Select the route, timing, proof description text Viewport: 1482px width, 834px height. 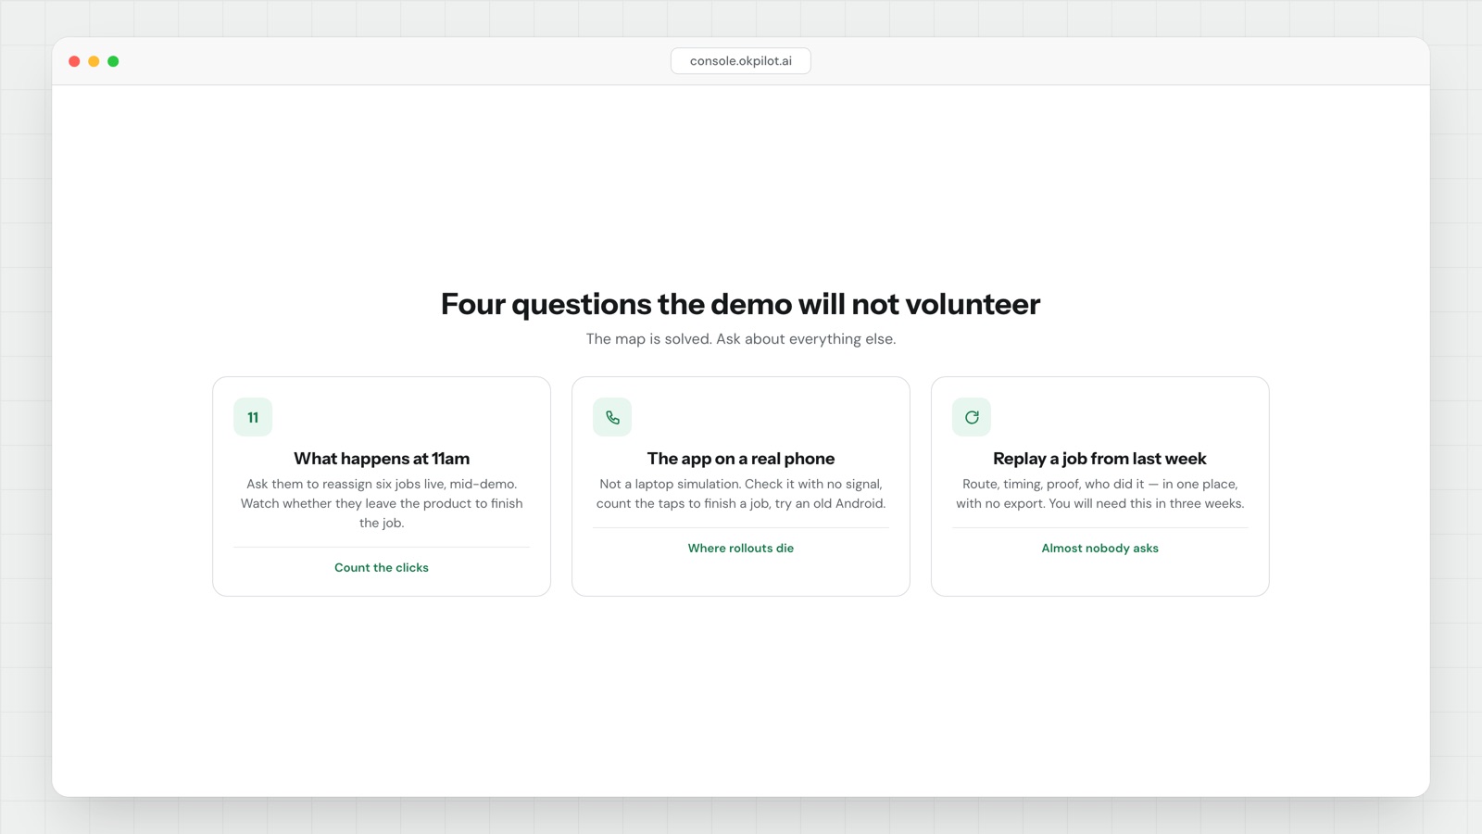point(1100,494)
